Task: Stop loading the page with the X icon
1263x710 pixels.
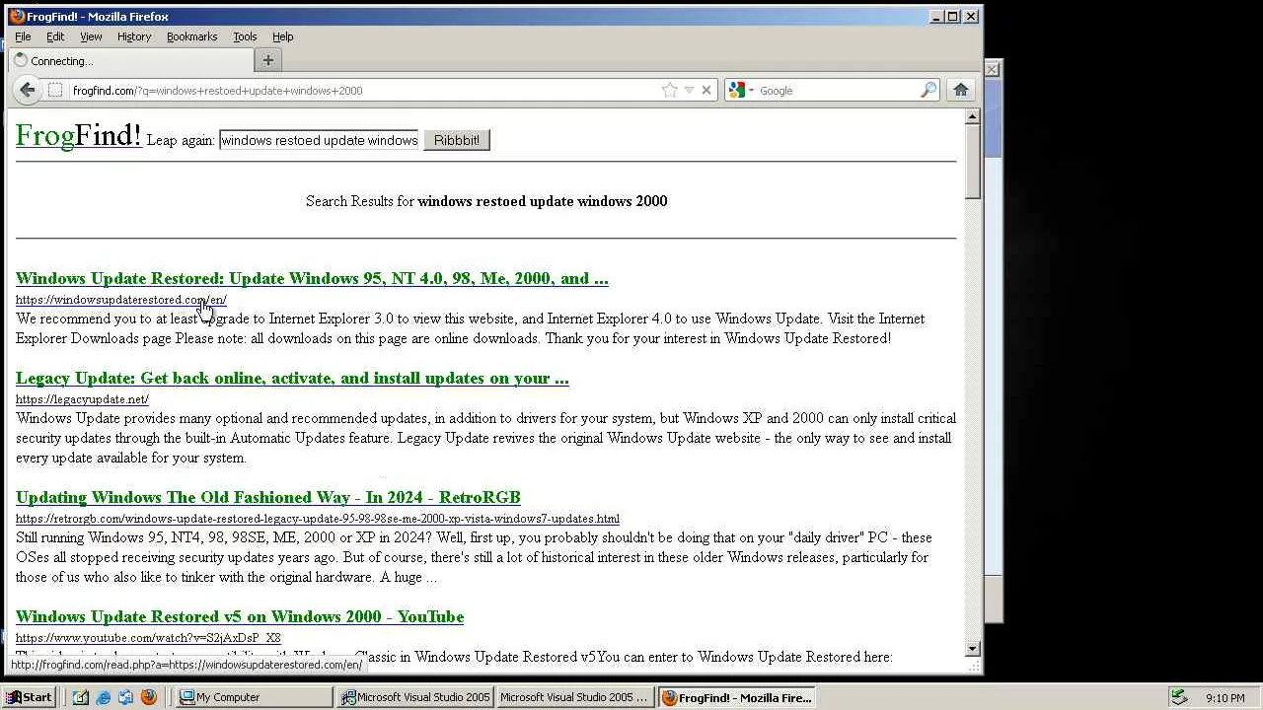Action: pyautogui.click(x=706, y=90)
